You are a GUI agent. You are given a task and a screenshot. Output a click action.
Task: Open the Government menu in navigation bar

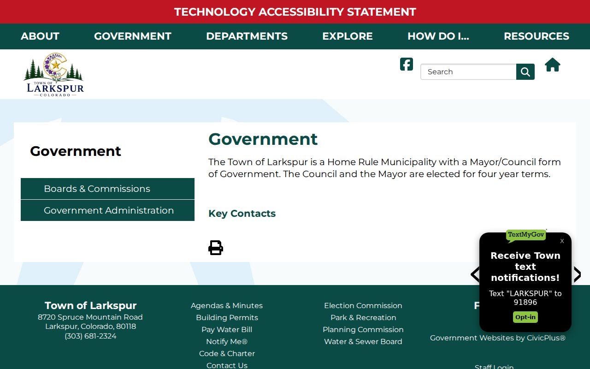click(x=133, y=36)
